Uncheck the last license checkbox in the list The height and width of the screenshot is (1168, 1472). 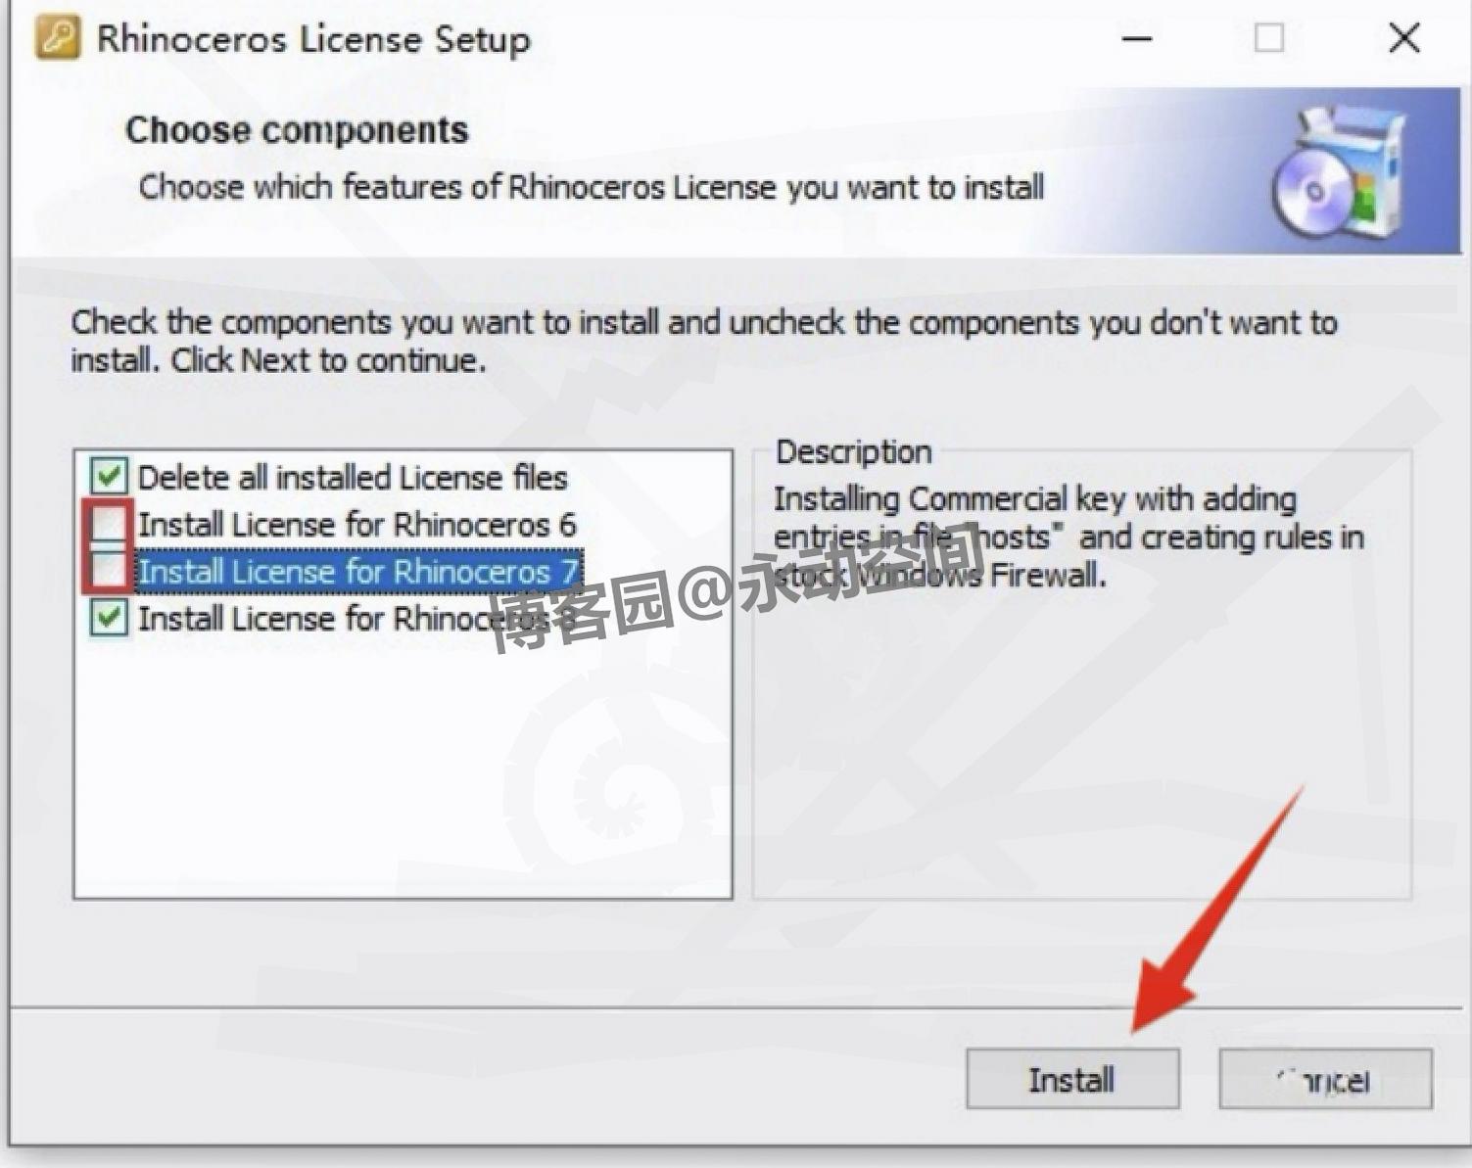(109, 618)
